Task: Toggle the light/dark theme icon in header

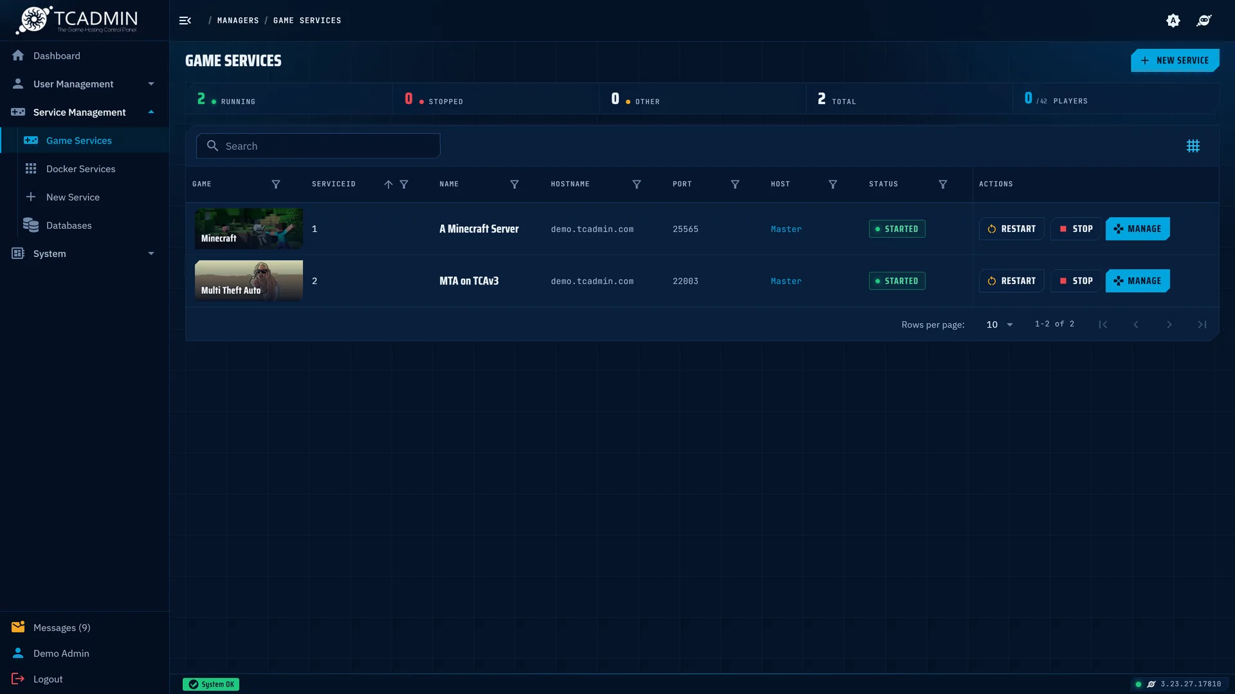Action: pyautogui.click(x=1173, y=21)
